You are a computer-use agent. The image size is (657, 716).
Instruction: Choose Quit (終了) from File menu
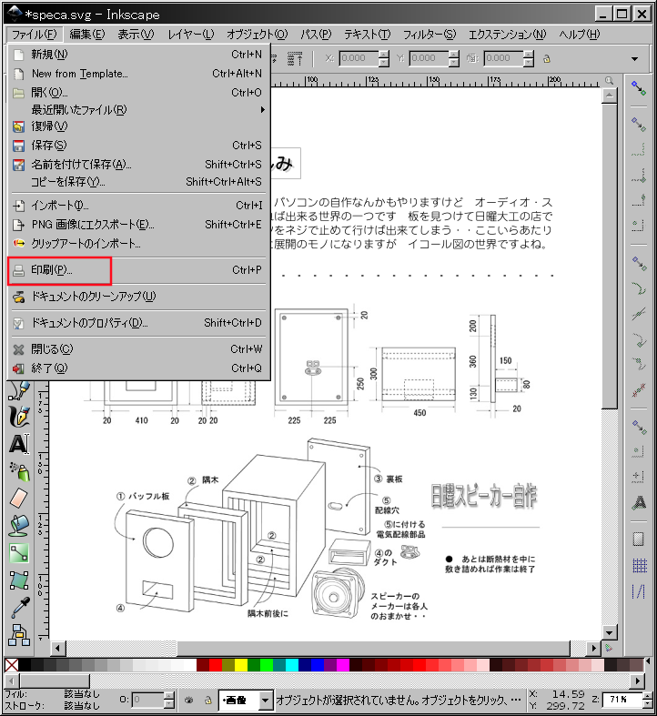pos(137,368)
